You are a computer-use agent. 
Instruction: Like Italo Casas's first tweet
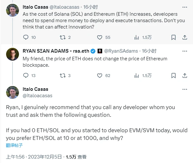(x=100, y=37)
